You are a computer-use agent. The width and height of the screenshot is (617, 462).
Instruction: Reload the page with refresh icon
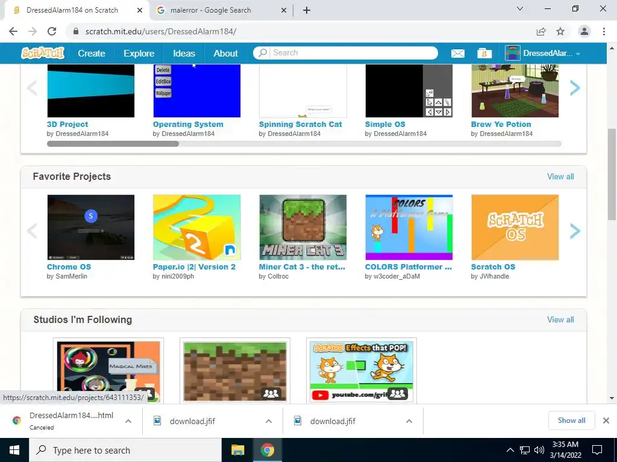52,31
